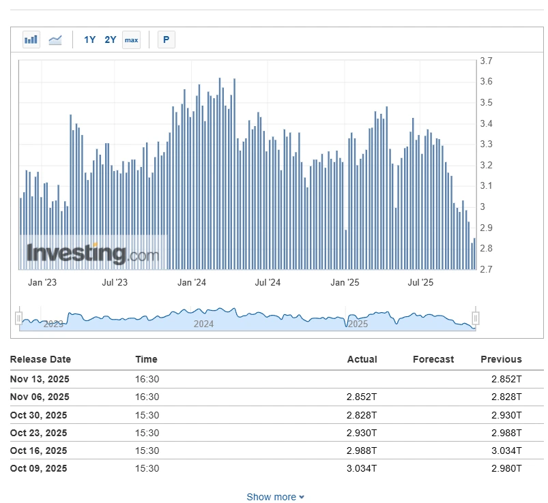
Task: Grab the right range slider handle
Action: point(475,318)
